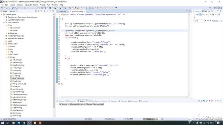The height and width of the screenshot is (125, 223).
Task: Open the New file dropdown arrow
Action: click(4, 8)
